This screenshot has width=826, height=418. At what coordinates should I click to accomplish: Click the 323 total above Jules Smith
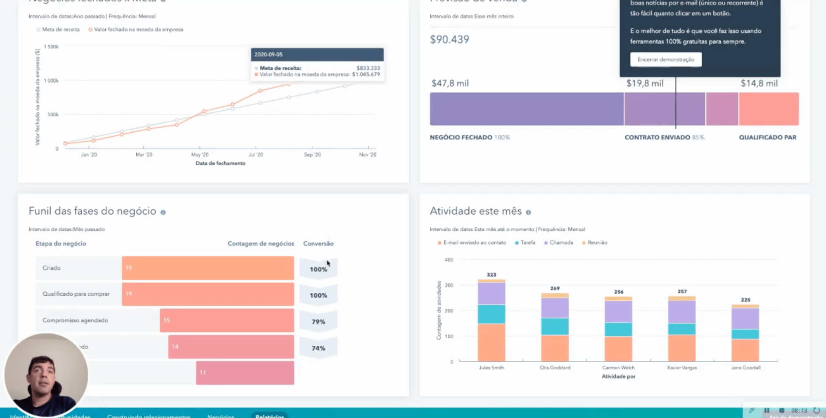491,275
